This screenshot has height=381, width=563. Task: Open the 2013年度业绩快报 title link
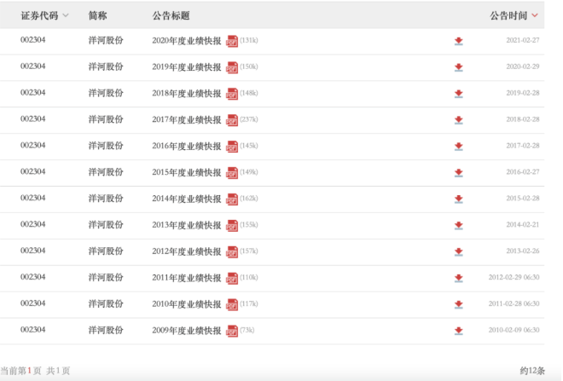pos(186,225)
